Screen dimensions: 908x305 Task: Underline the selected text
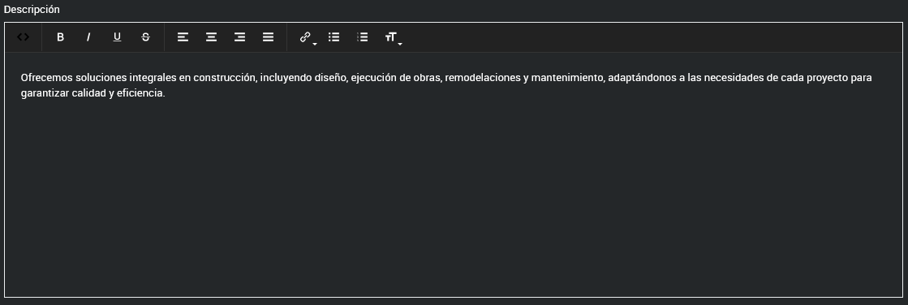117,37
